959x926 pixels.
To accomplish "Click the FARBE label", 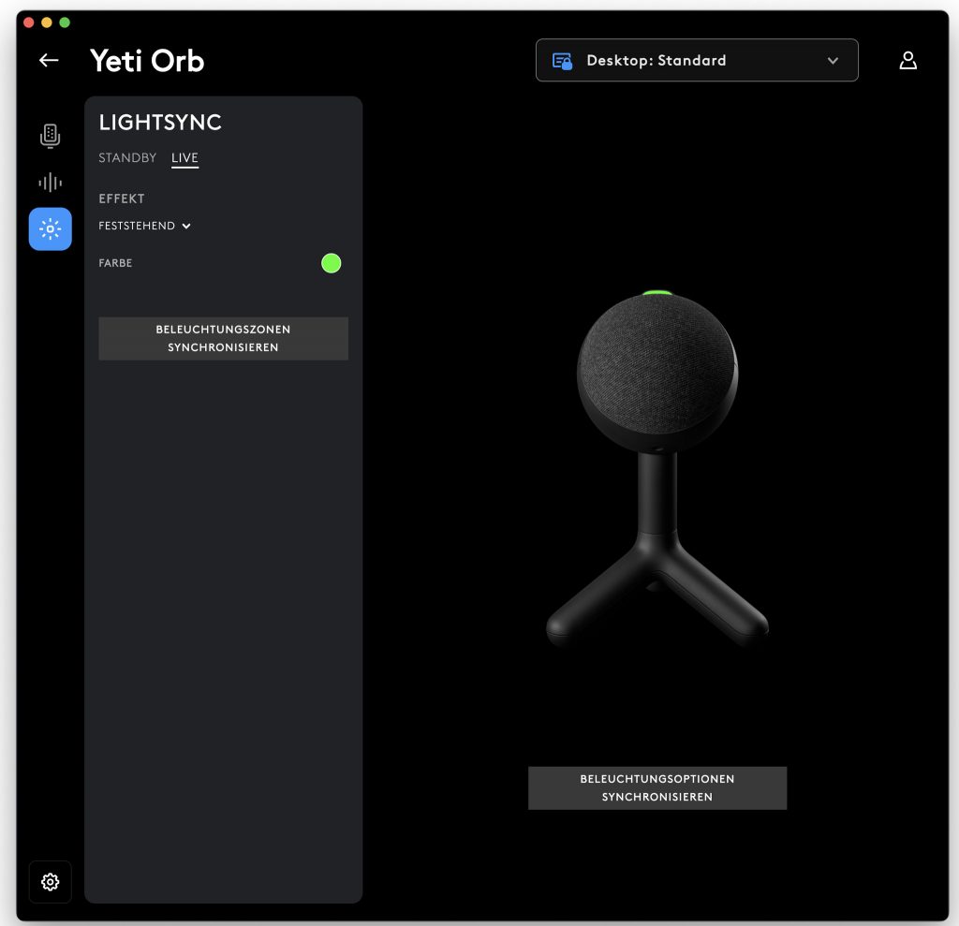I will [115, 263].
